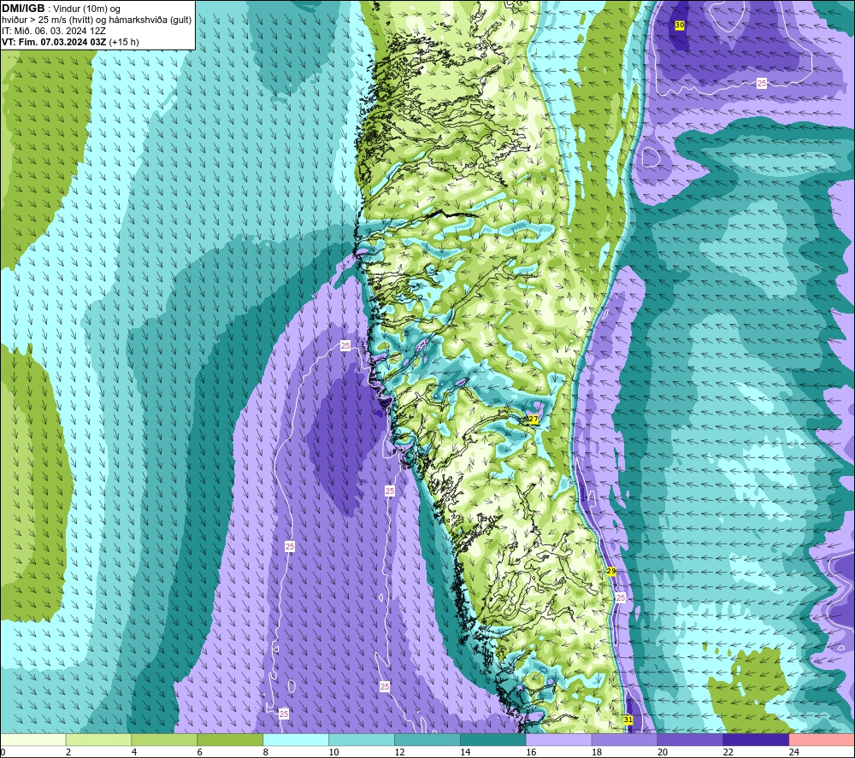The image size is (855, 758).
Task: Pick the deep purple 20–22 m/s legend swatch
Action: [x=690, y=739]
